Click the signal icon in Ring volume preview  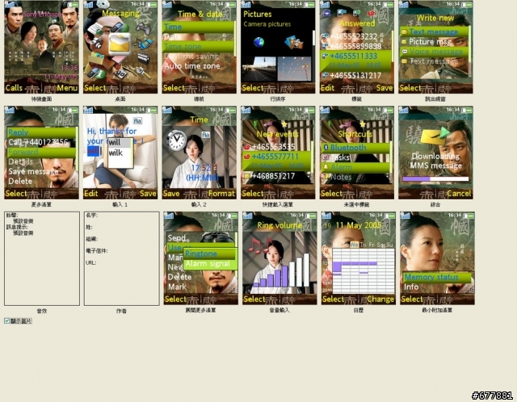coord(248,216)
